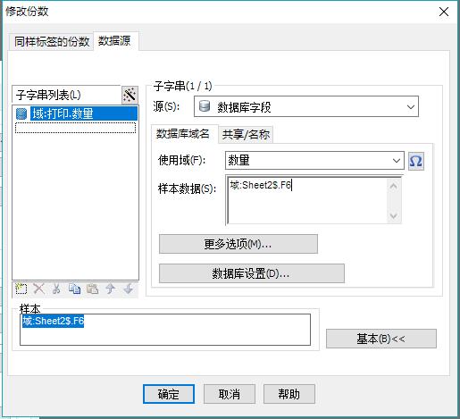Switch to 同样标签的份数 tab
This screenshot has height=419, width=460.
(52, 41)
